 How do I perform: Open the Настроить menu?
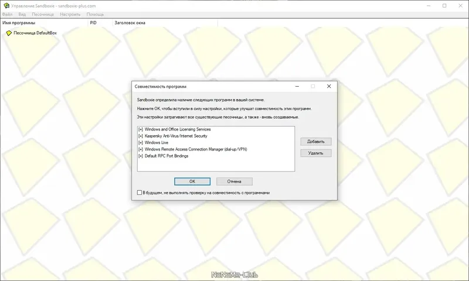(70, 14)
